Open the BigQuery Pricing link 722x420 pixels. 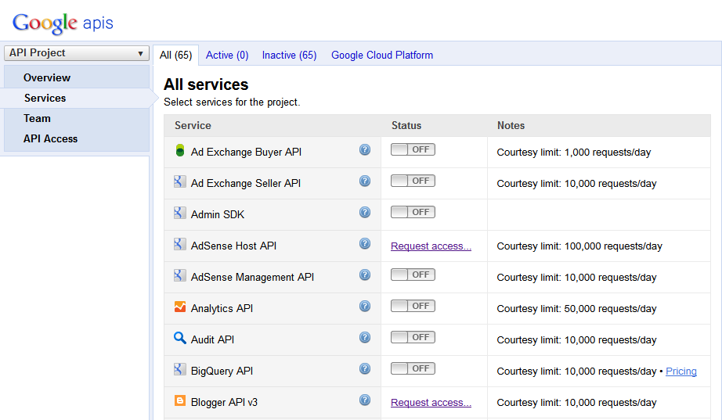click(681, 372)
